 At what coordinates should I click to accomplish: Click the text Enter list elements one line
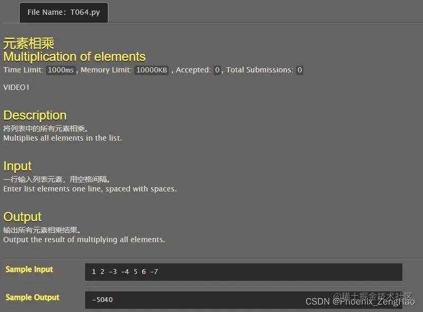point(53,189)
